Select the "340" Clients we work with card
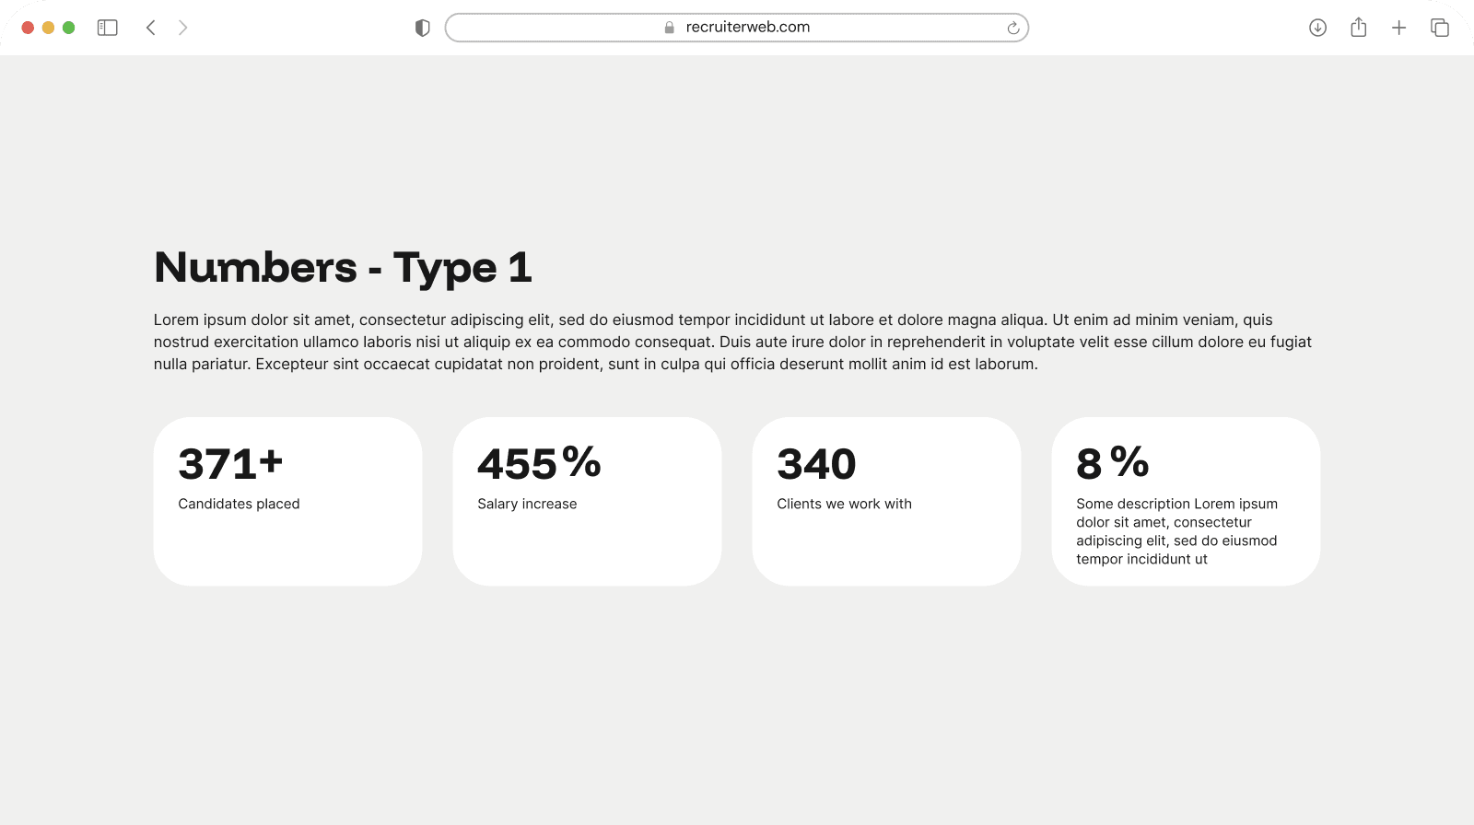Screen dimensions: 1474x825 click(x=886, y=501)
